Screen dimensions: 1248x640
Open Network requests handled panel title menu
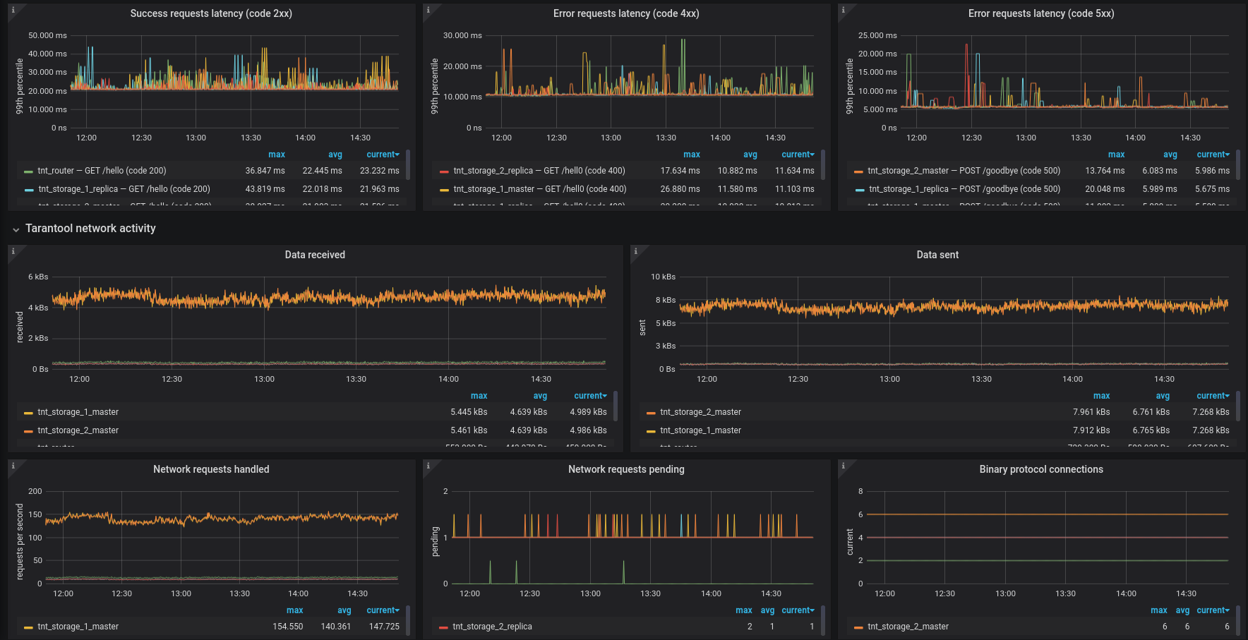click(211, 469)
